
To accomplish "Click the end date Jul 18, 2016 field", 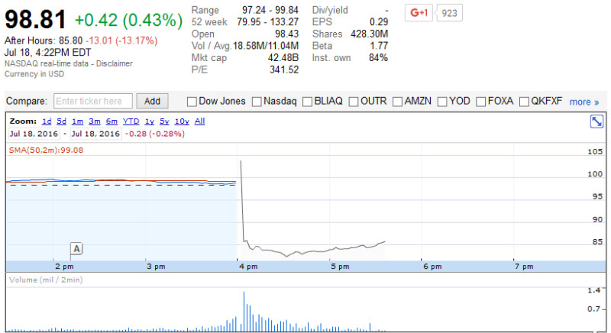I will tap(95, 134).
